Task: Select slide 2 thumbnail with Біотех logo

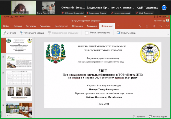Action: 19,62
